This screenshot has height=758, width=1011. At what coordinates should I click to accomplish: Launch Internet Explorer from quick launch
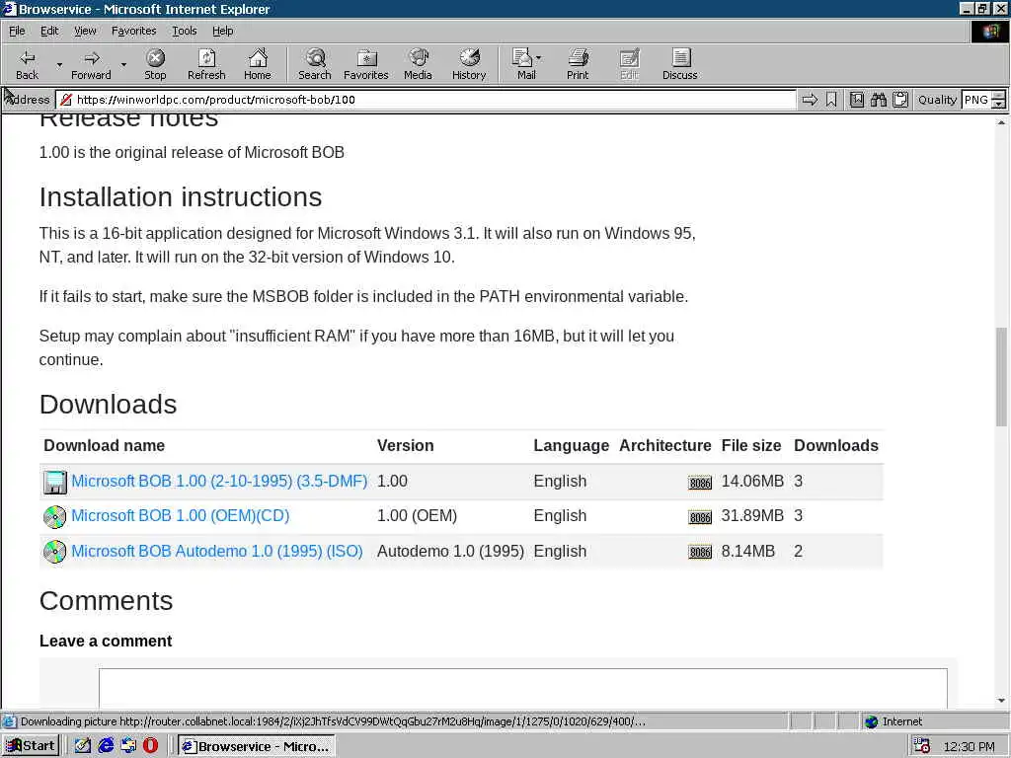[106, 746]
